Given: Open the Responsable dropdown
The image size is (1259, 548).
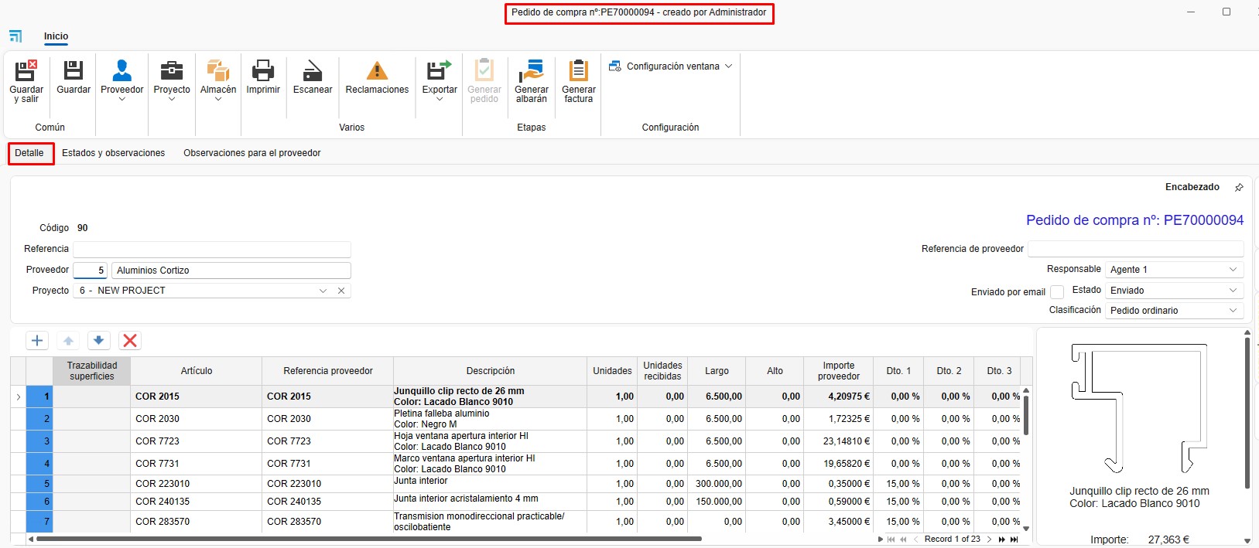Looking at the screenshot, I should pyautogui.click(x=1233, y=270).
